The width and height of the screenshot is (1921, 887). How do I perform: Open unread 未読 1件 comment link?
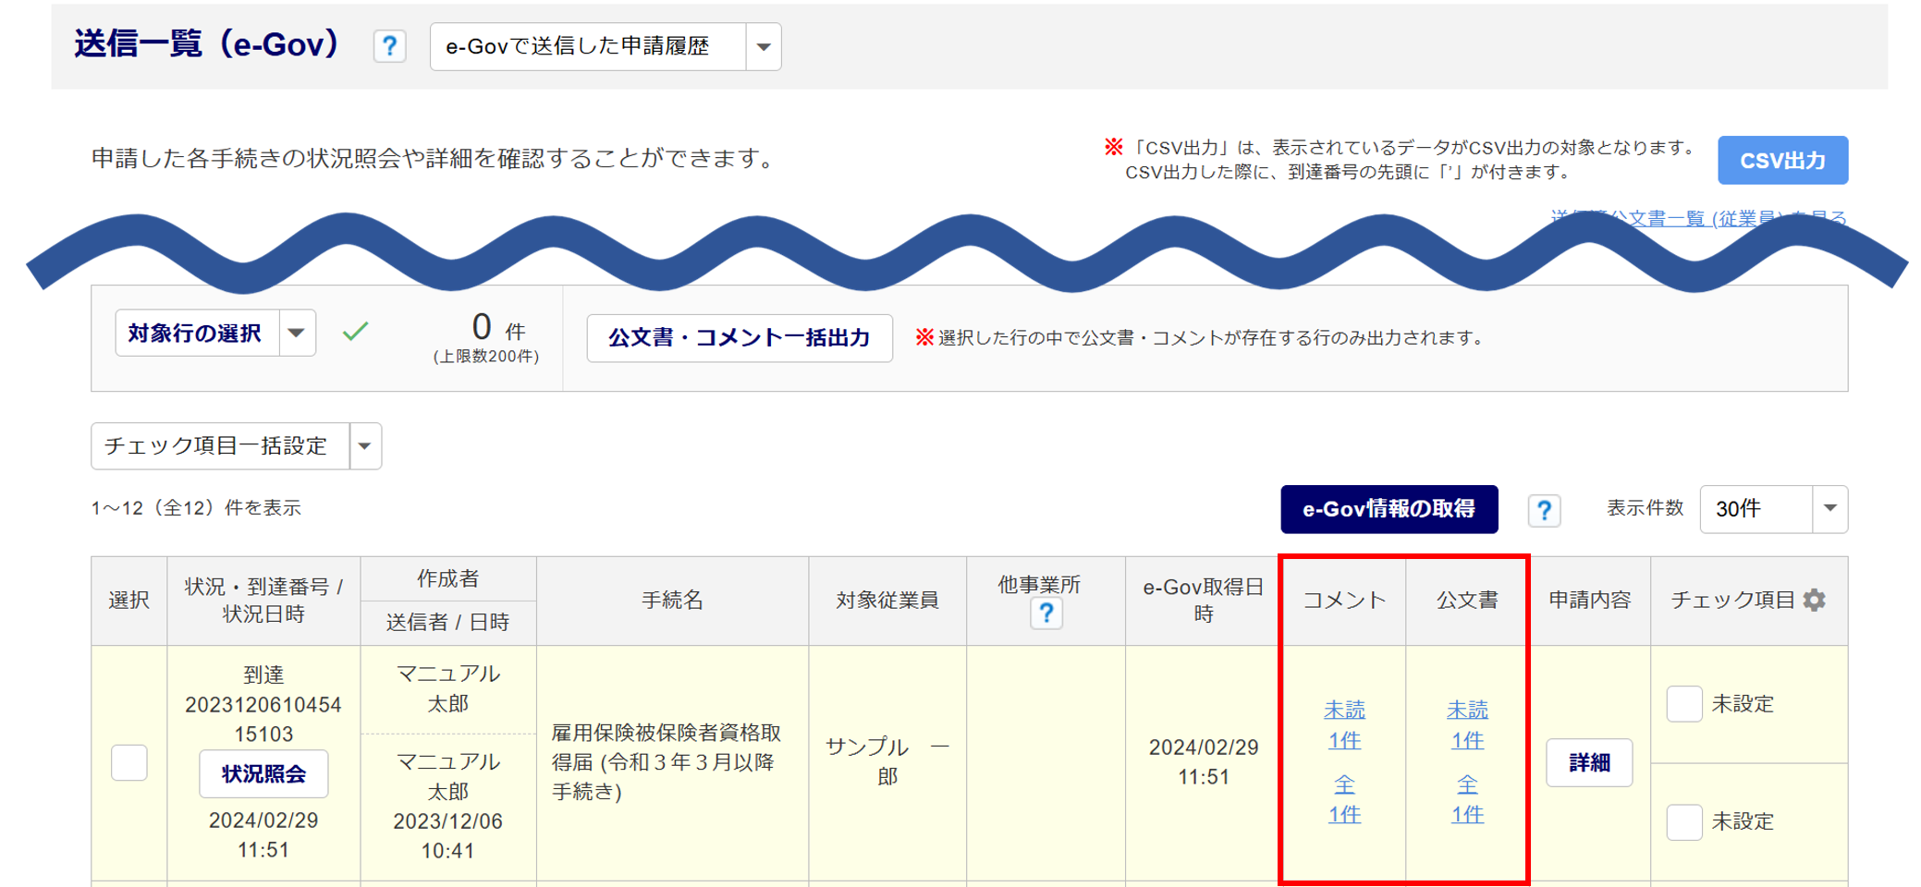(1344, 725)
